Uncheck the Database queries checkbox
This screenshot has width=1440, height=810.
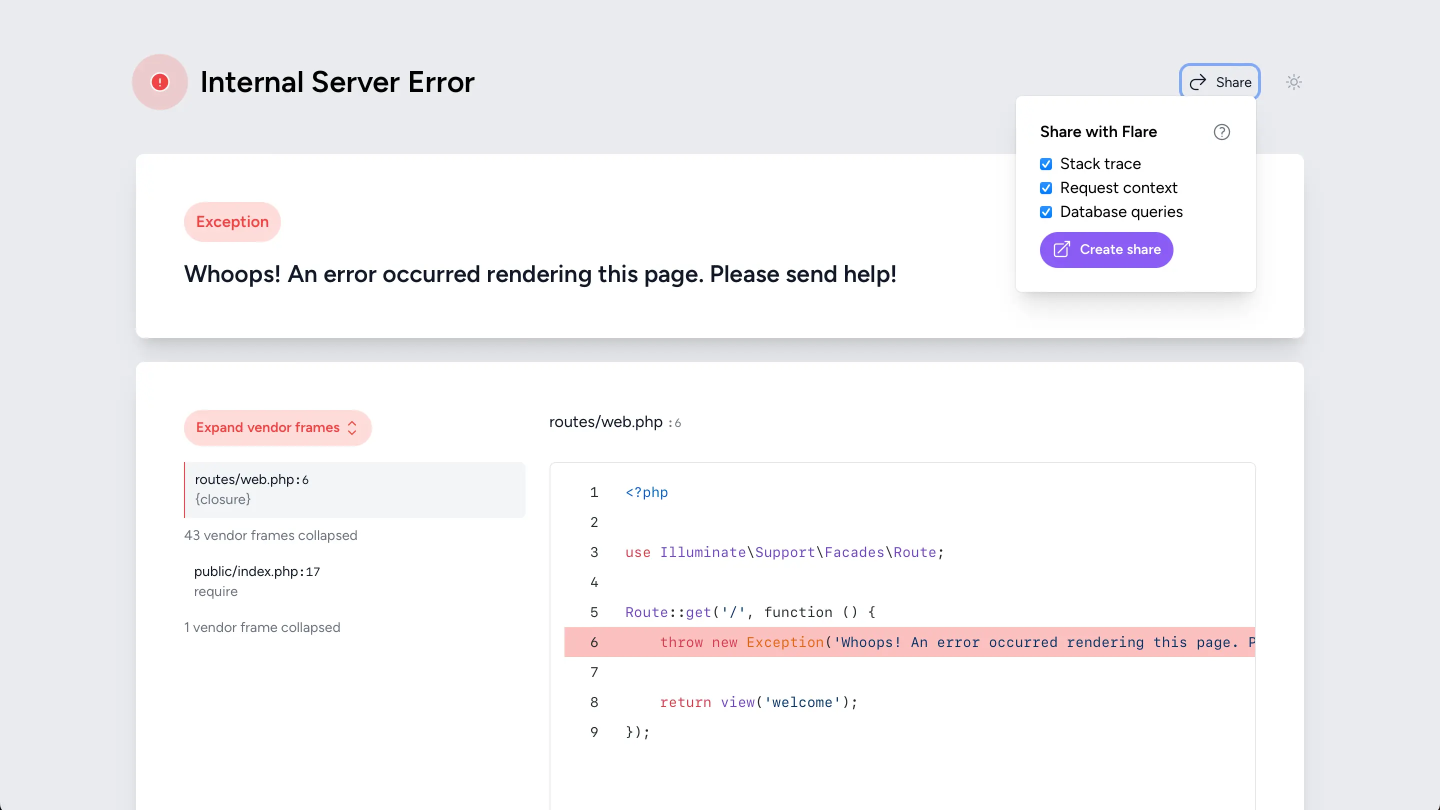click(x=1046, y=212)
